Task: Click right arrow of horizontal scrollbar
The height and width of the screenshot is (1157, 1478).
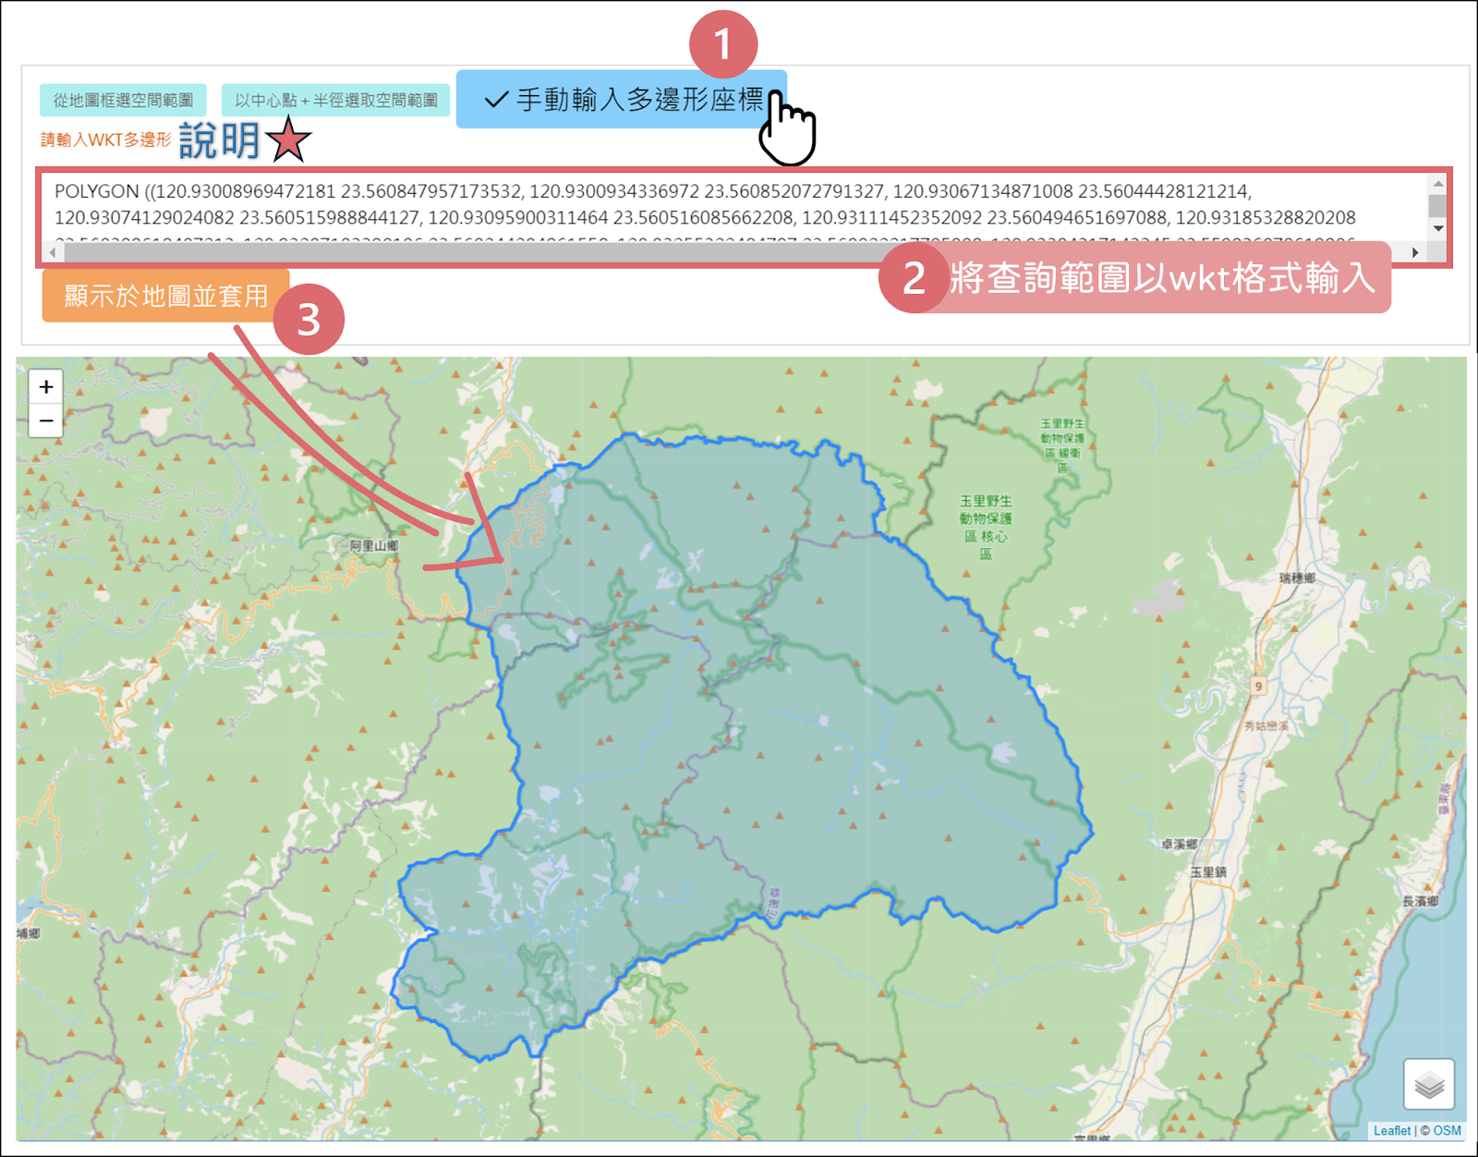Action: pos(1415,252)
